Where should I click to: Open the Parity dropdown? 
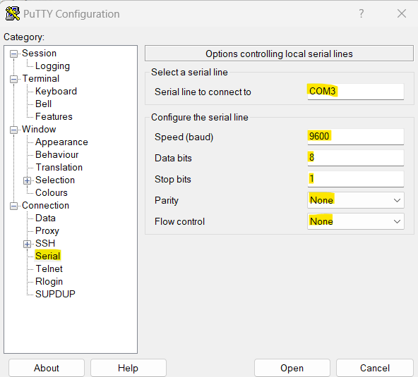tap(356, 200)
